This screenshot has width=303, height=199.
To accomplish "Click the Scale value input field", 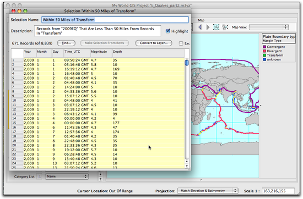I will [278, 191].
